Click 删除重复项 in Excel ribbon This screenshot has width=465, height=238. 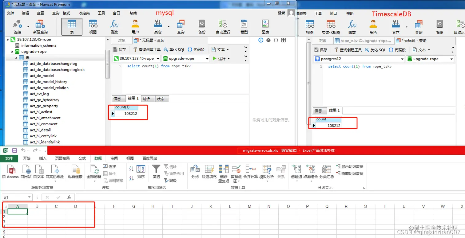tap(224, 174)
